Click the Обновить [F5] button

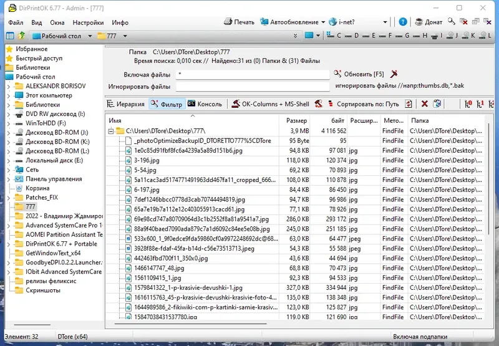[359, 74]
